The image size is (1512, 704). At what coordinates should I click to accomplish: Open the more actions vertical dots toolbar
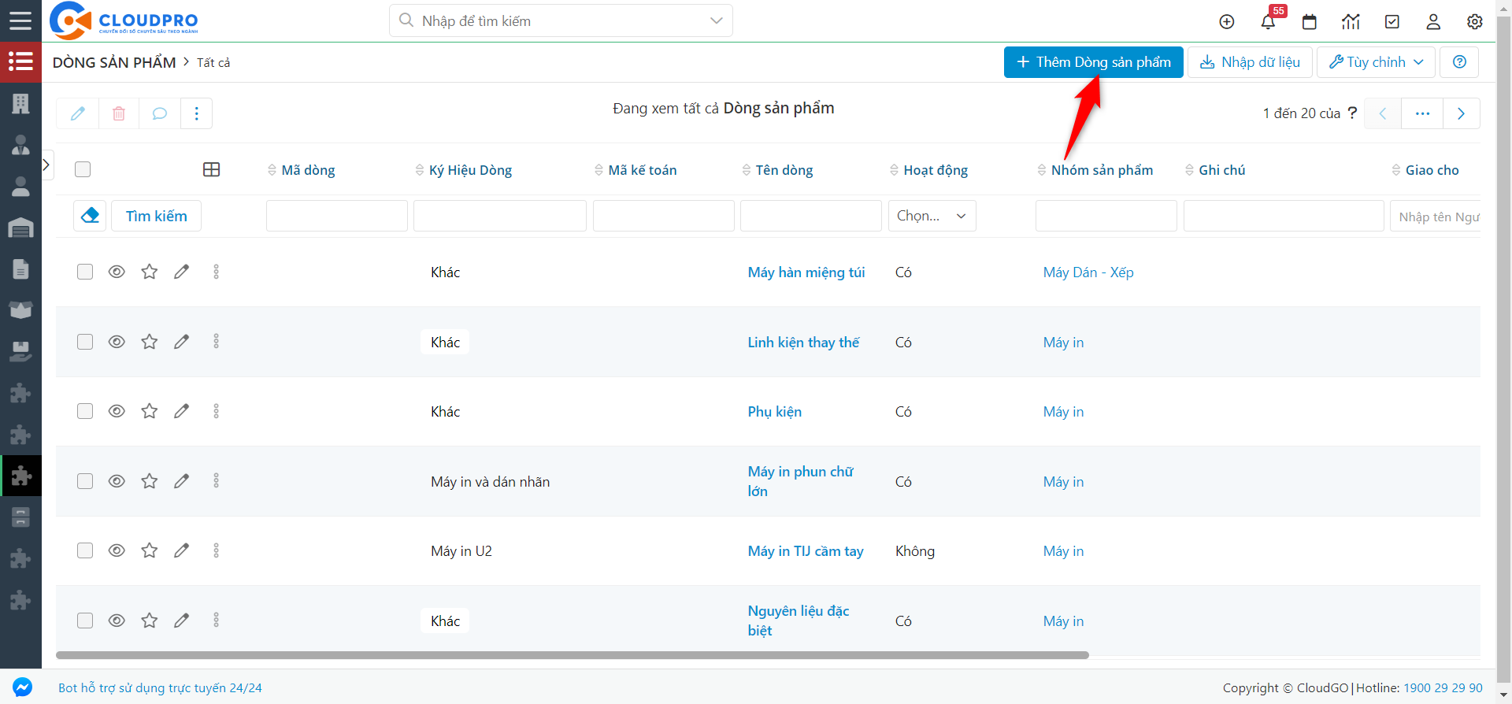197,113
